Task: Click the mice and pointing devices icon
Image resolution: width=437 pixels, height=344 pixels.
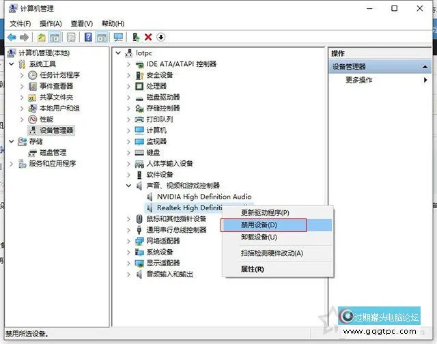Action: tap(139, 219)
